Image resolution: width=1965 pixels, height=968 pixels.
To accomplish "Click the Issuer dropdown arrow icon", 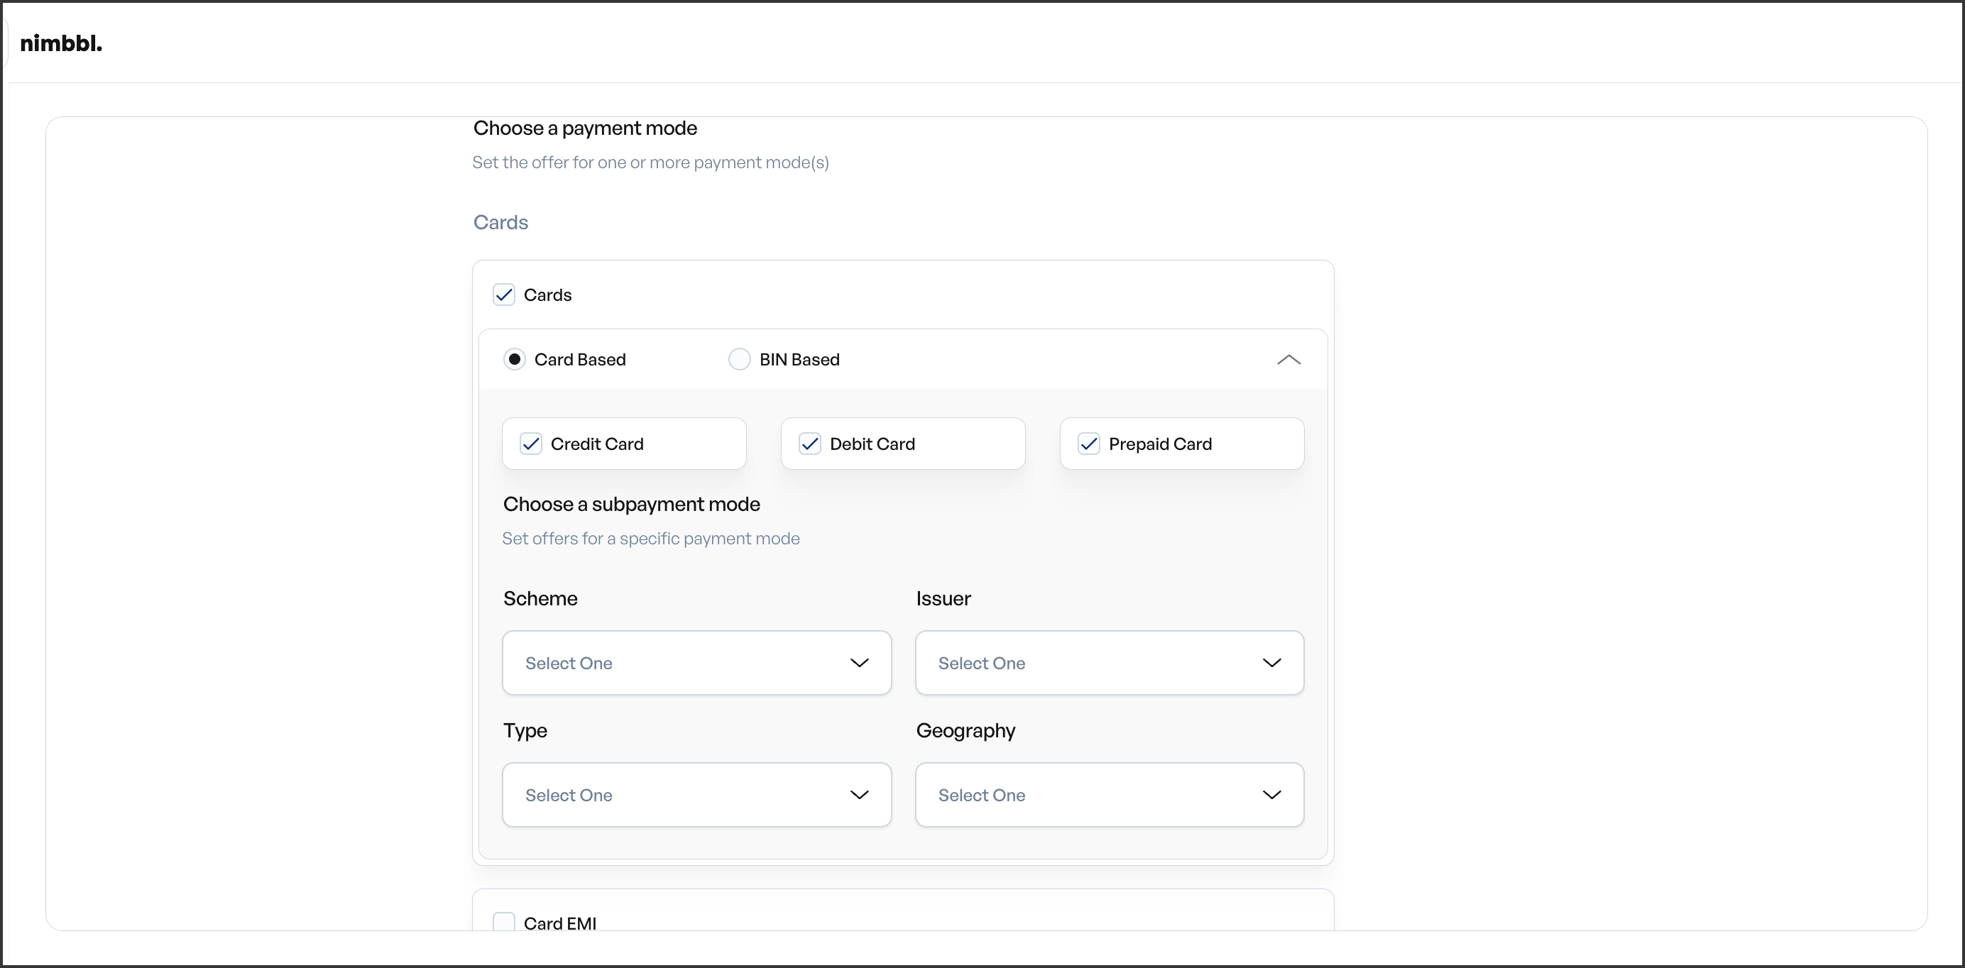I will pyautogui.click(x=1271, y=663).
